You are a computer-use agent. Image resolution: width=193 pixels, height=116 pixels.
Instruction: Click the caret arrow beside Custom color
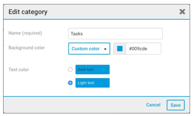click(x=105, y=49)
